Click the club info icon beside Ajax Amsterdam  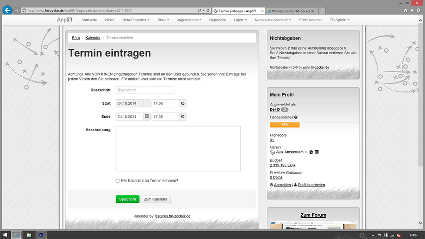(x=311, y=152)
